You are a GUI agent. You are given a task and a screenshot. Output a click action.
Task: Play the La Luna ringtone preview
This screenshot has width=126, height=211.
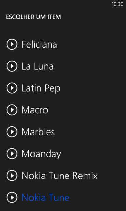tap(12, 66)
